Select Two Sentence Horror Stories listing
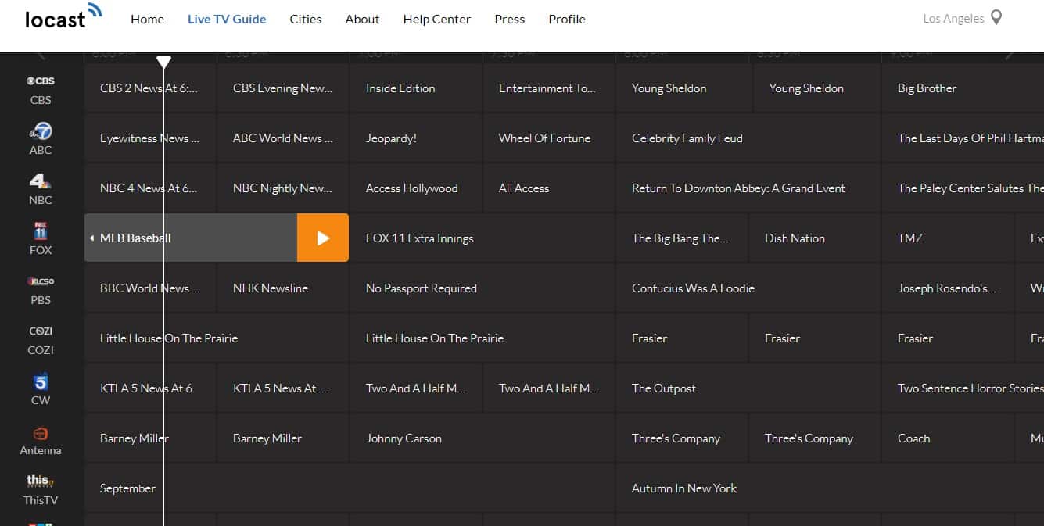This screenshot has height=526, width=1044. tap(963, 388)
